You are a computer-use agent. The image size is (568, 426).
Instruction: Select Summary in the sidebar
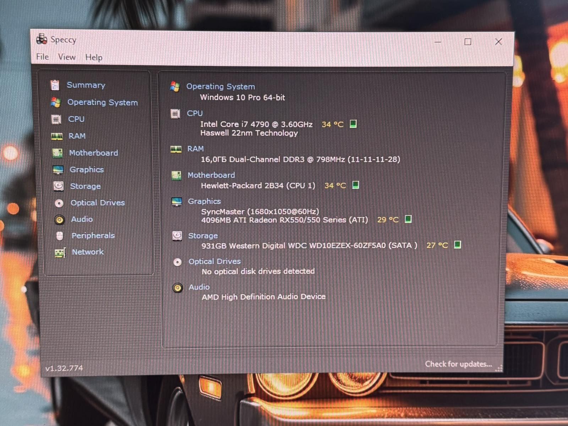pyautogui.click(x=86, y=85)
